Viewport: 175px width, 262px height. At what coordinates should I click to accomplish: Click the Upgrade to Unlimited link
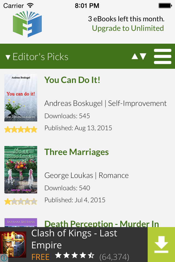coord(128,28)
